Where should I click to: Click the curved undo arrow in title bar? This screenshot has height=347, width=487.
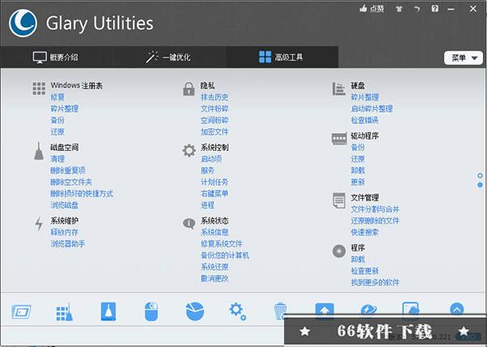click(417, 9)
